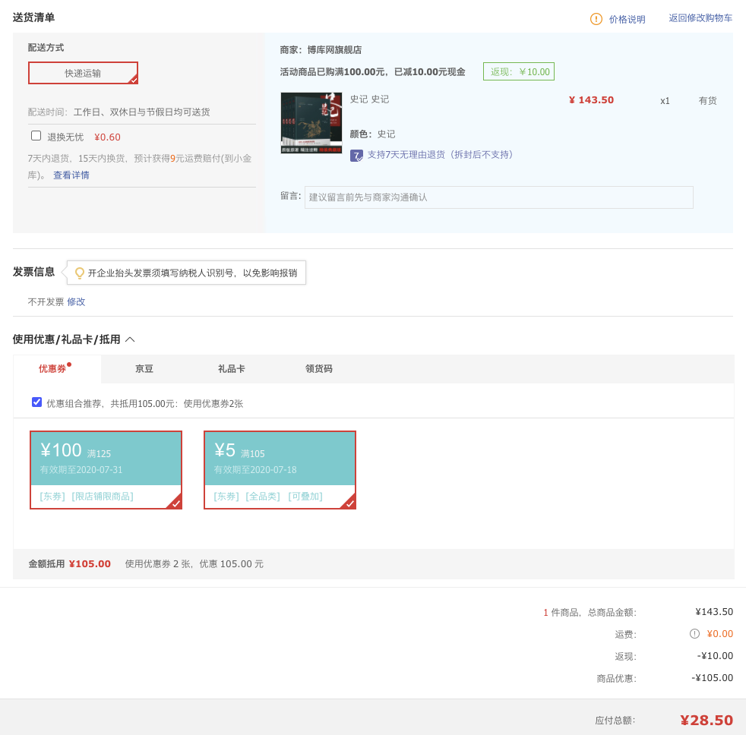Click the 金额抵用 ¥105.00 value
746x735 pixels.
90,564
